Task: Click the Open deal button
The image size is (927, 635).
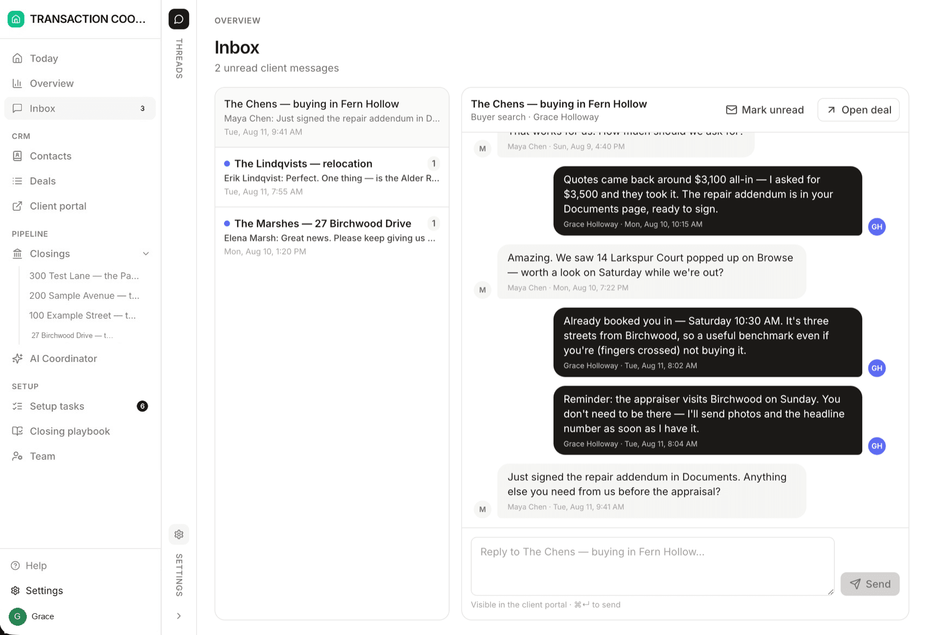Action: (859, 110)
